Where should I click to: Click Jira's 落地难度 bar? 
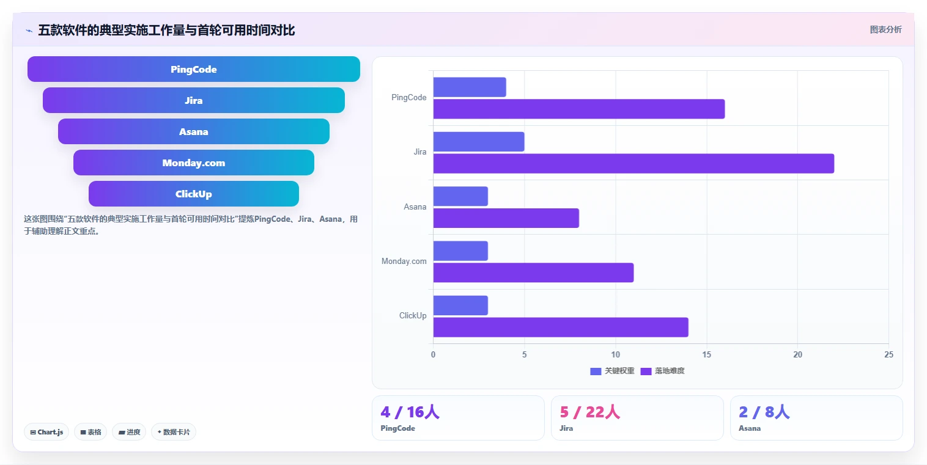[633, 163]
